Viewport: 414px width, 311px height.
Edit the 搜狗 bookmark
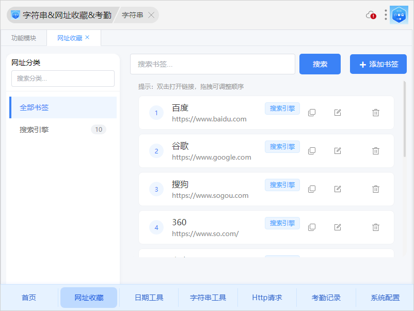tap(338, 189)
